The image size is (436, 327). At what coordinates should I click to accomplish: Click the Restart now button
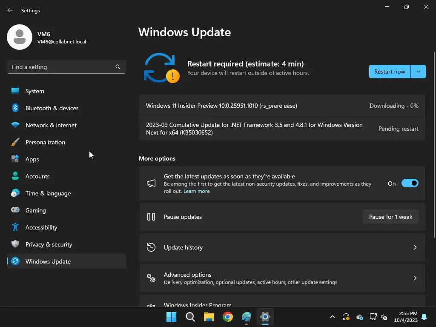pyautogui.click(x=390, y=72)
